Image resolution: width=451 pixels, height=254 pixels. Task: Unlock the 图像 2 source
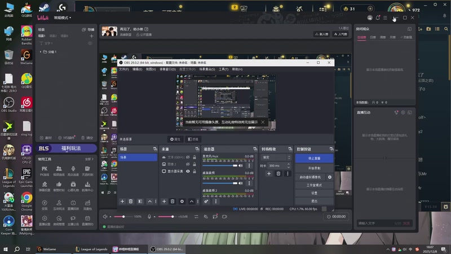[194, 164]
